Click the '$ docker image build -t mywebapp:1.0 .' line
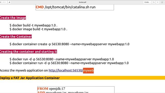 [x=38, y=29]
